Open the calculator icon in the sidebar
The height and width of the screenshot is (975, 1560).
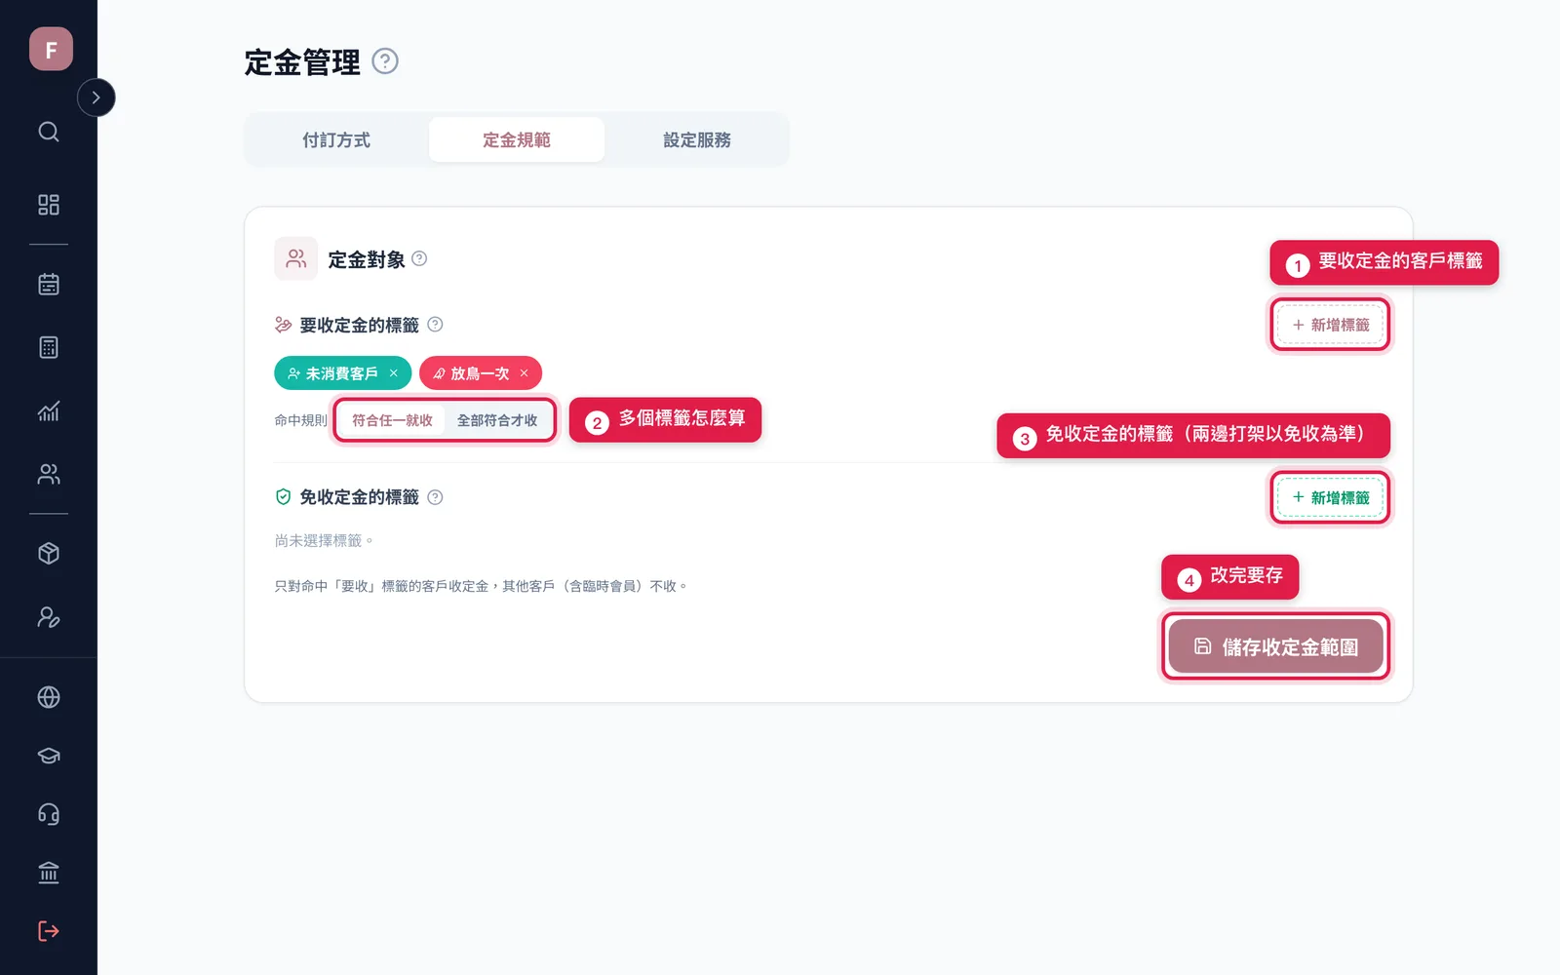(49, 347)
